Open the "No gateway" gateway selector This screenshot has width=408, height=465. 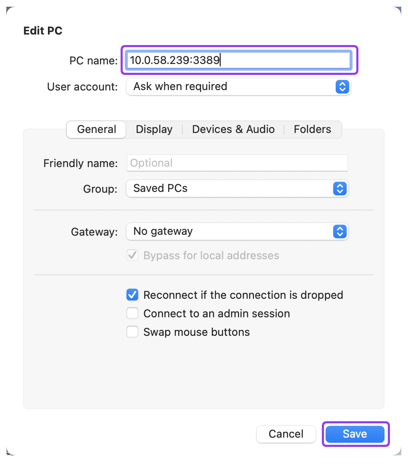pyautogui.click(x=237, y=231)
